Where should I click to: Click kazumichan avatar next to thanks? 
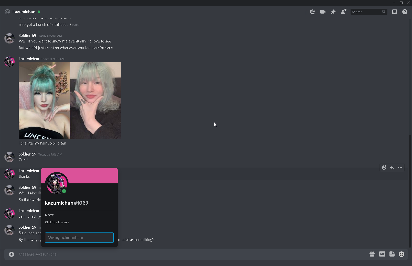coord(9,174)
